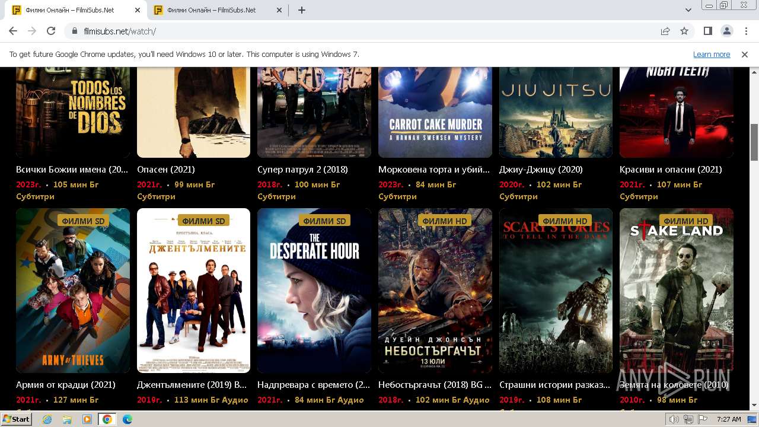The image size is (759, 427).
Task: Open title link Всички Божии имена
Action: click(72, 170)
